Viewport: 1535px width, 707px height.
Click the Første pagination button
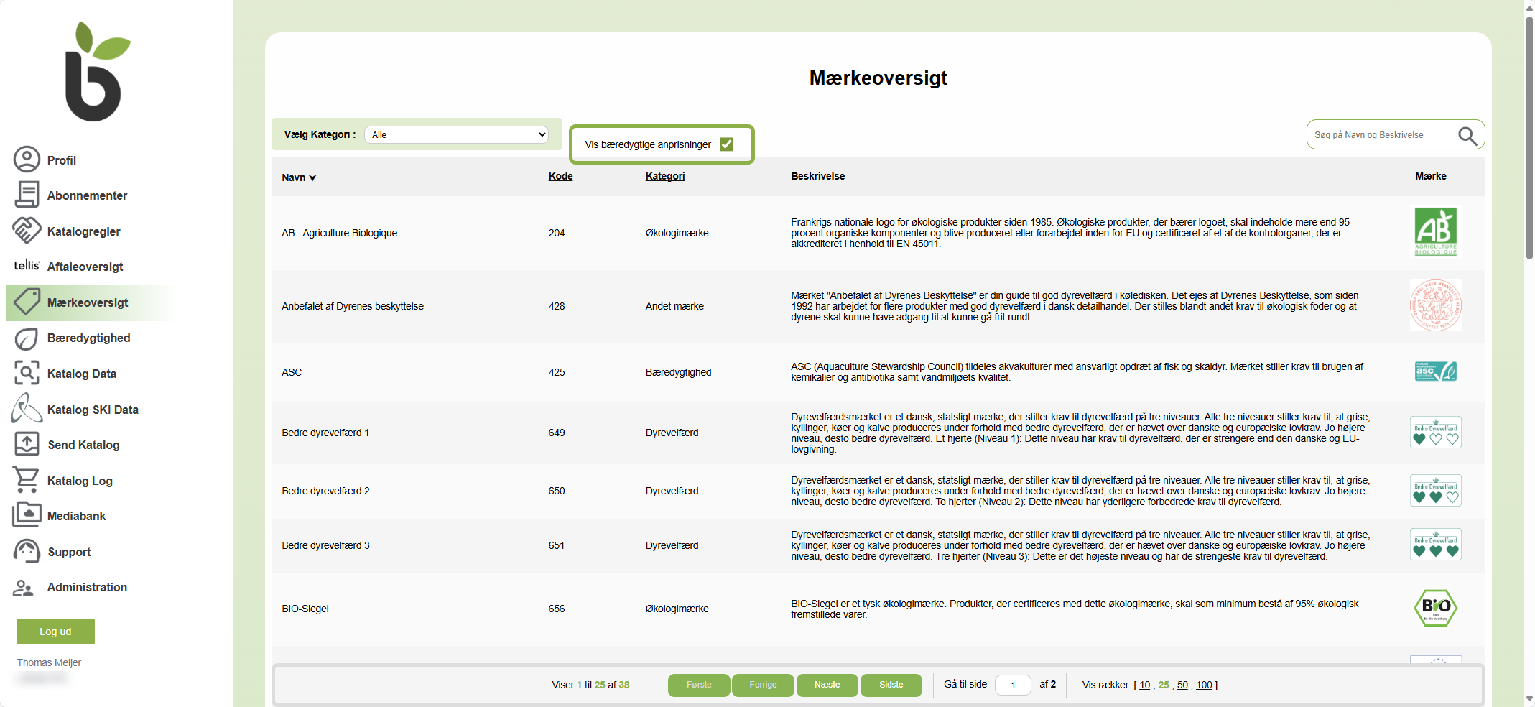(x=699, y=685)
